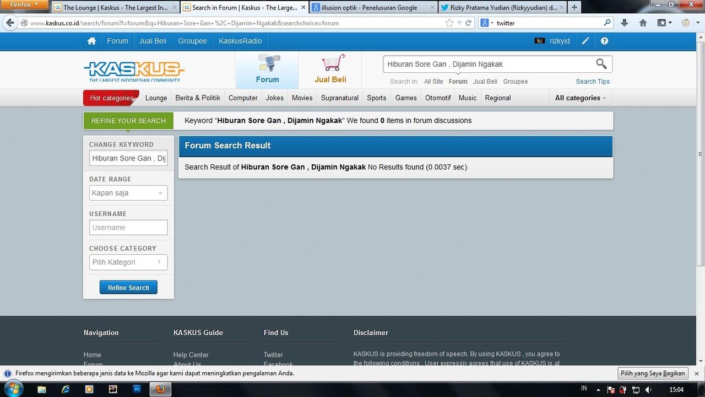Viewport: 705px width, 397px height.
Task: Open media player from the taskbar
Action: click(x=89, y=389)
